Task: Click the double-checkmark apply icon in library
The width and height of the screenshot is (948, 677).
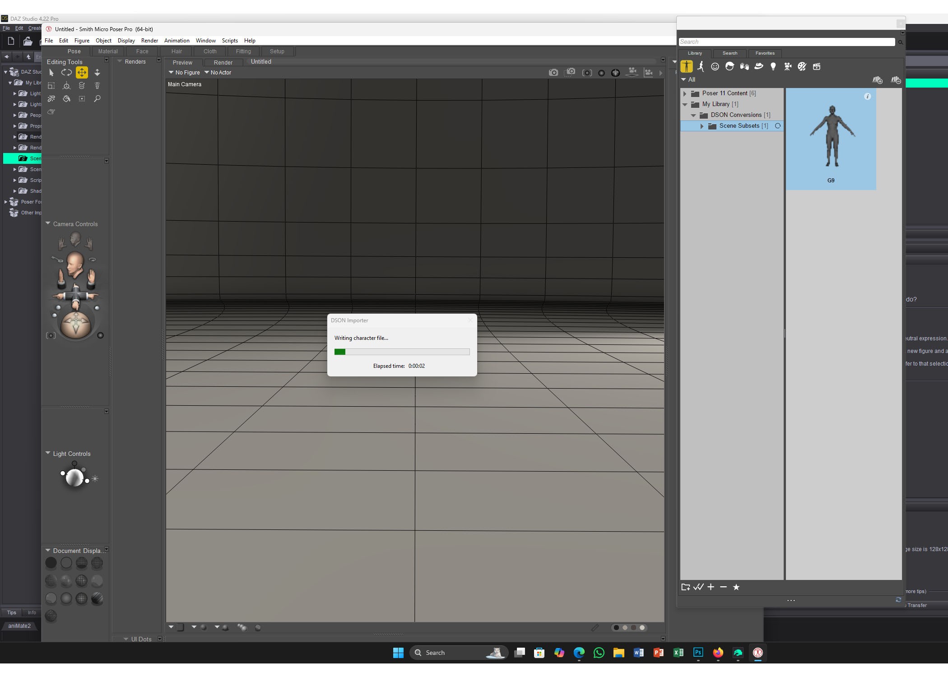Action: [698, 587]
